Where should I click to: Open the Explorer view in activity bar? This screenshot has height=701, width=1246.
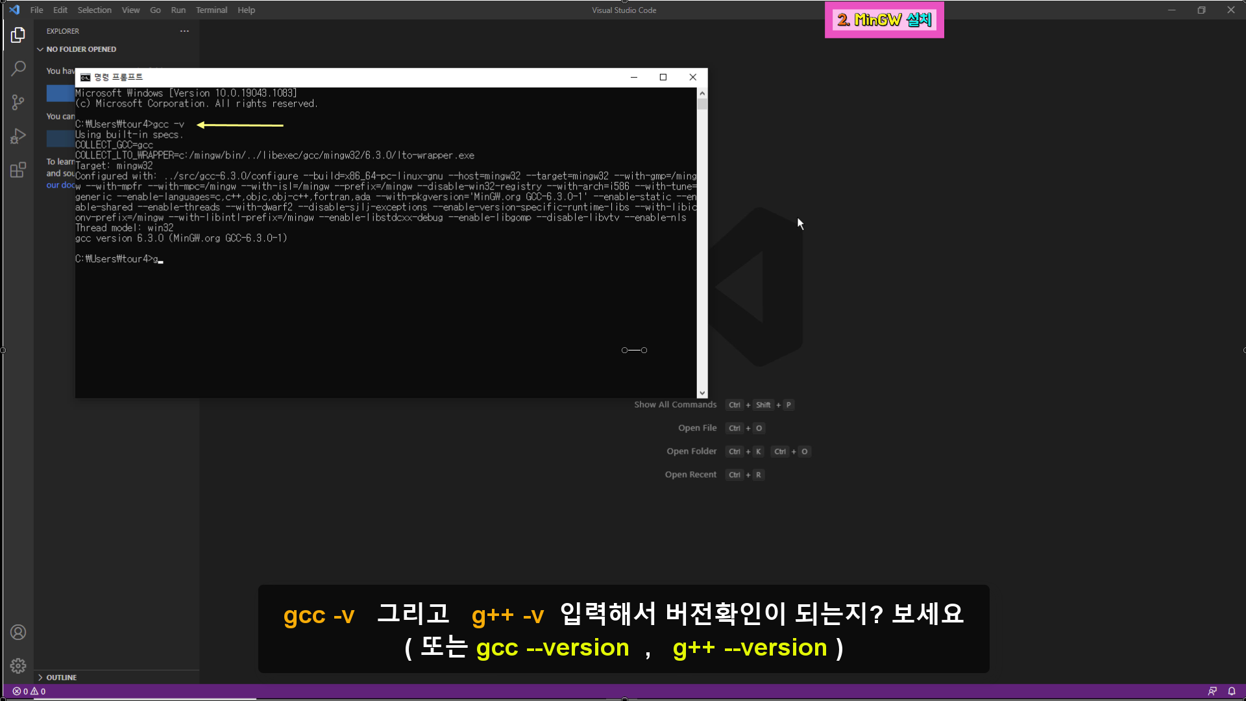(18, 35)
